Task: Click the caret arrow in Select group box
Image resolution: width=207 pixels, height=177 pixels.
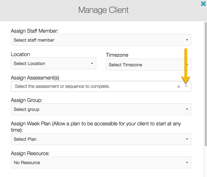Action: pyautogui.click(x=187, y=109)
